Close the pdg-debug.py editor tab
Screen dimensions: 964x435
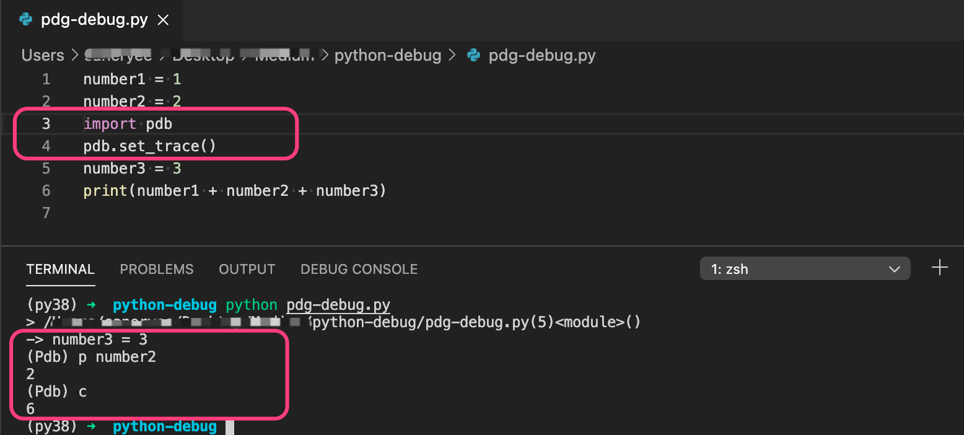tap(162, 19)
